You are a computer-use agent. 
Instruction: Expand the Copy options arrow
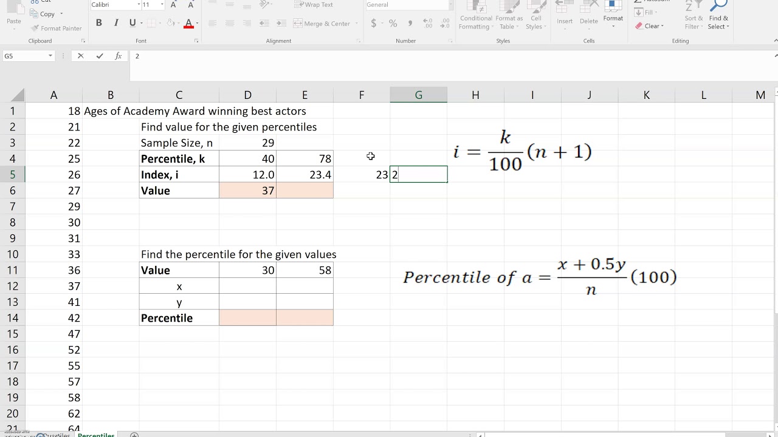61,14
